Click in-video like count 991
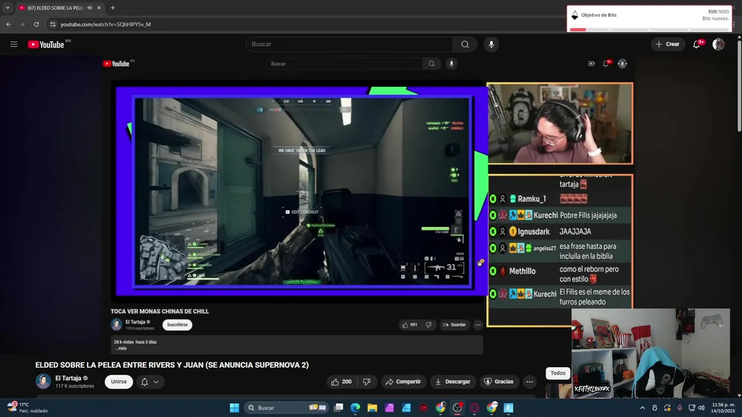The image size is (742, 417). click(410, 325)
